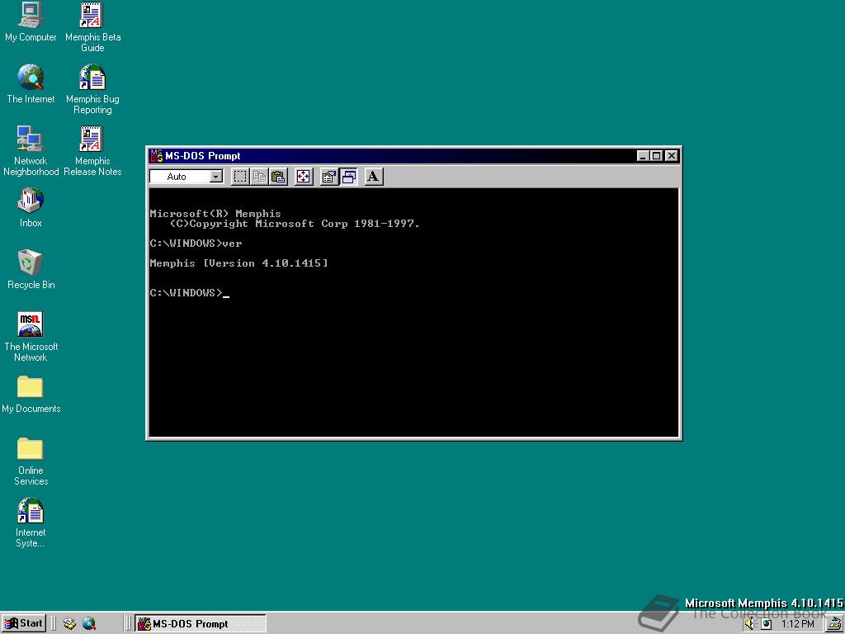The image size is (845, 634).
Task: Select The Microsoft Network icon
Action: pos(31,337)
